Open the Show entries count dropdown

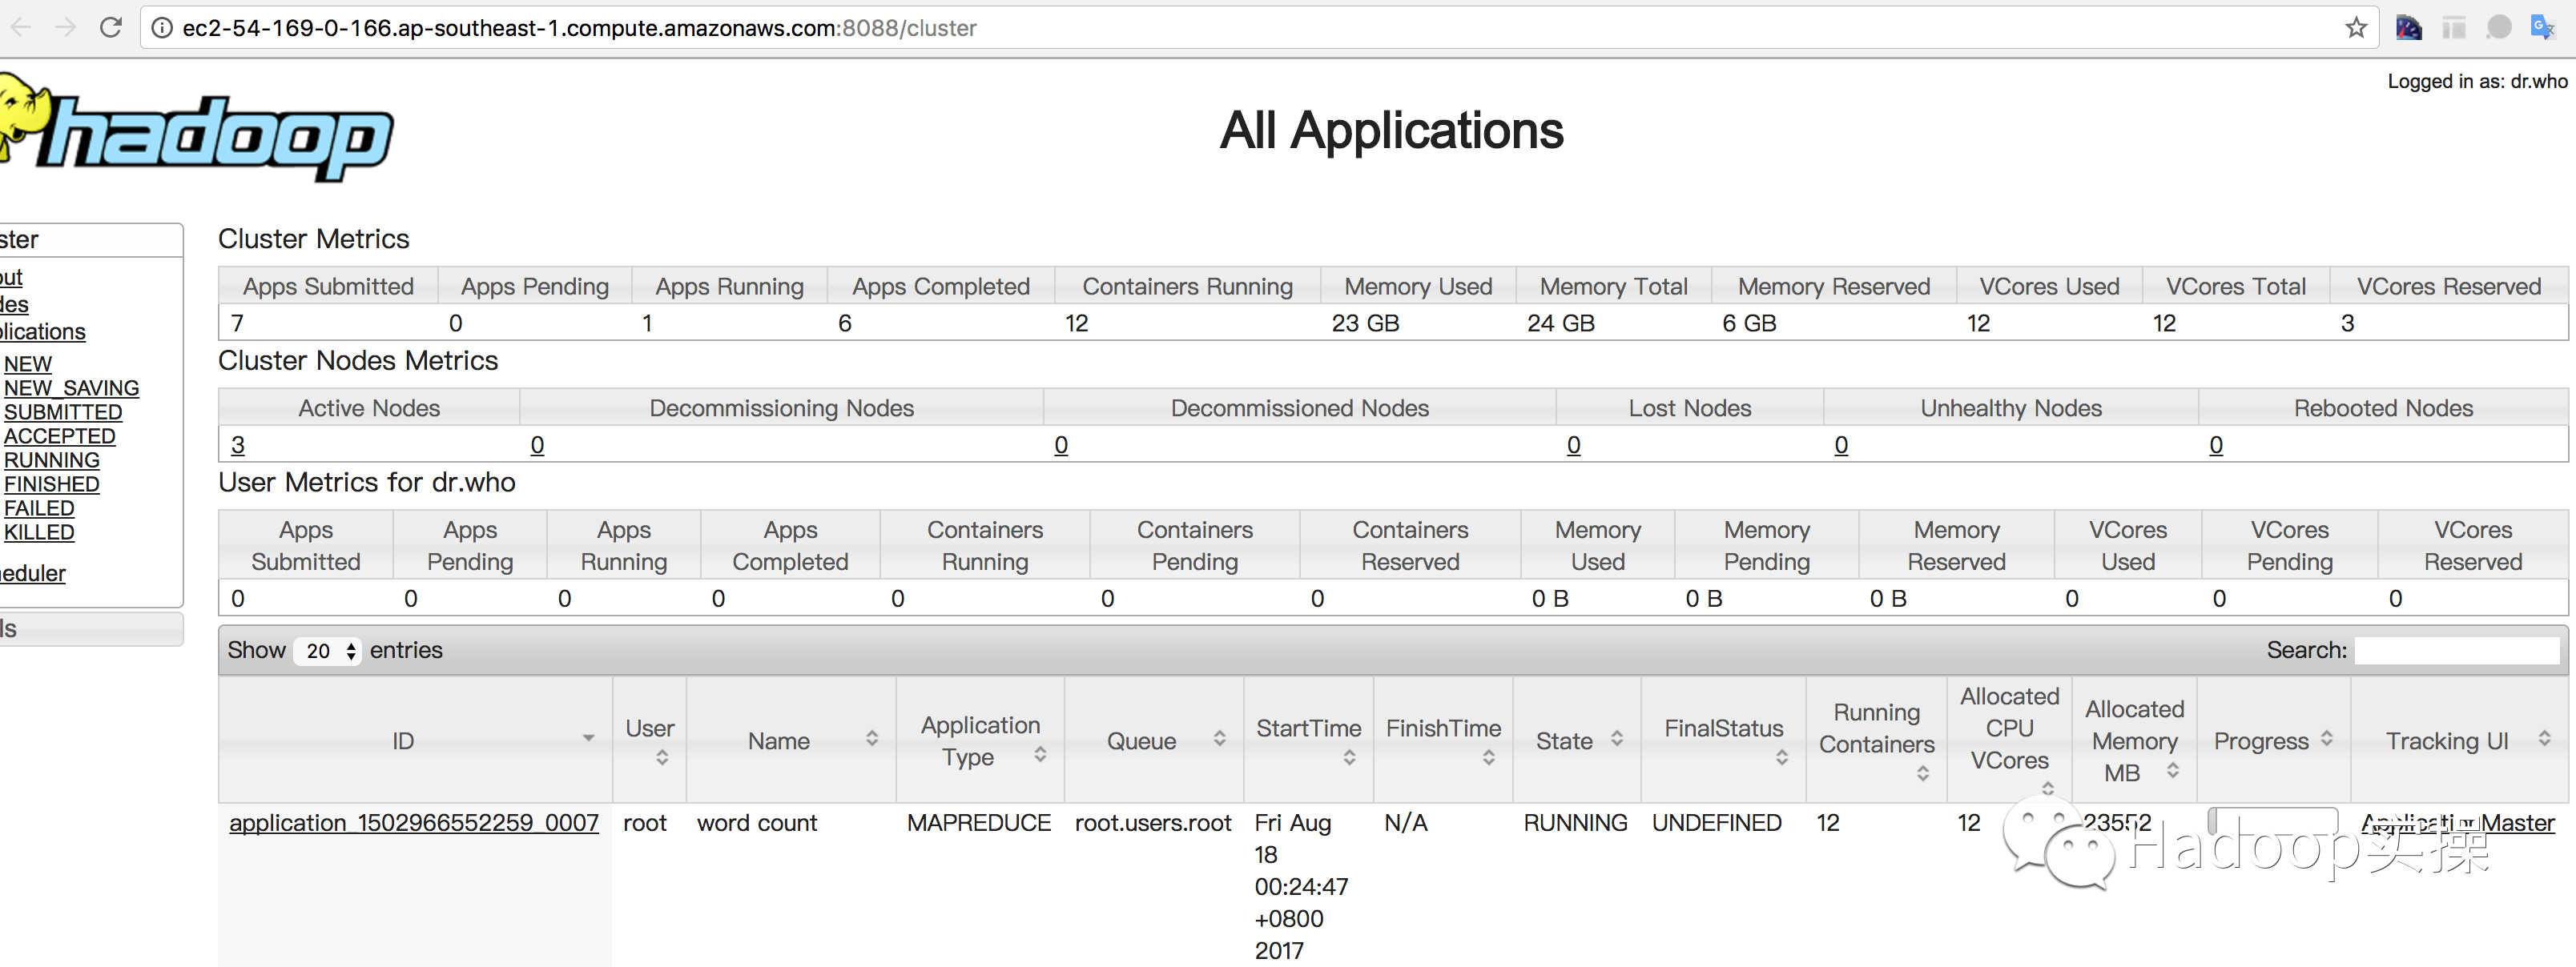click(x=328, y=652)
